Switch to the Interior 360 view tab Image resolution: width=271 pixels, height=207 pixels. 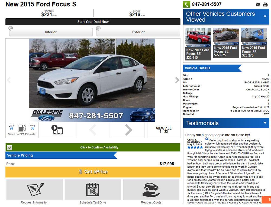pyautogui.click(x=51, y=32)
